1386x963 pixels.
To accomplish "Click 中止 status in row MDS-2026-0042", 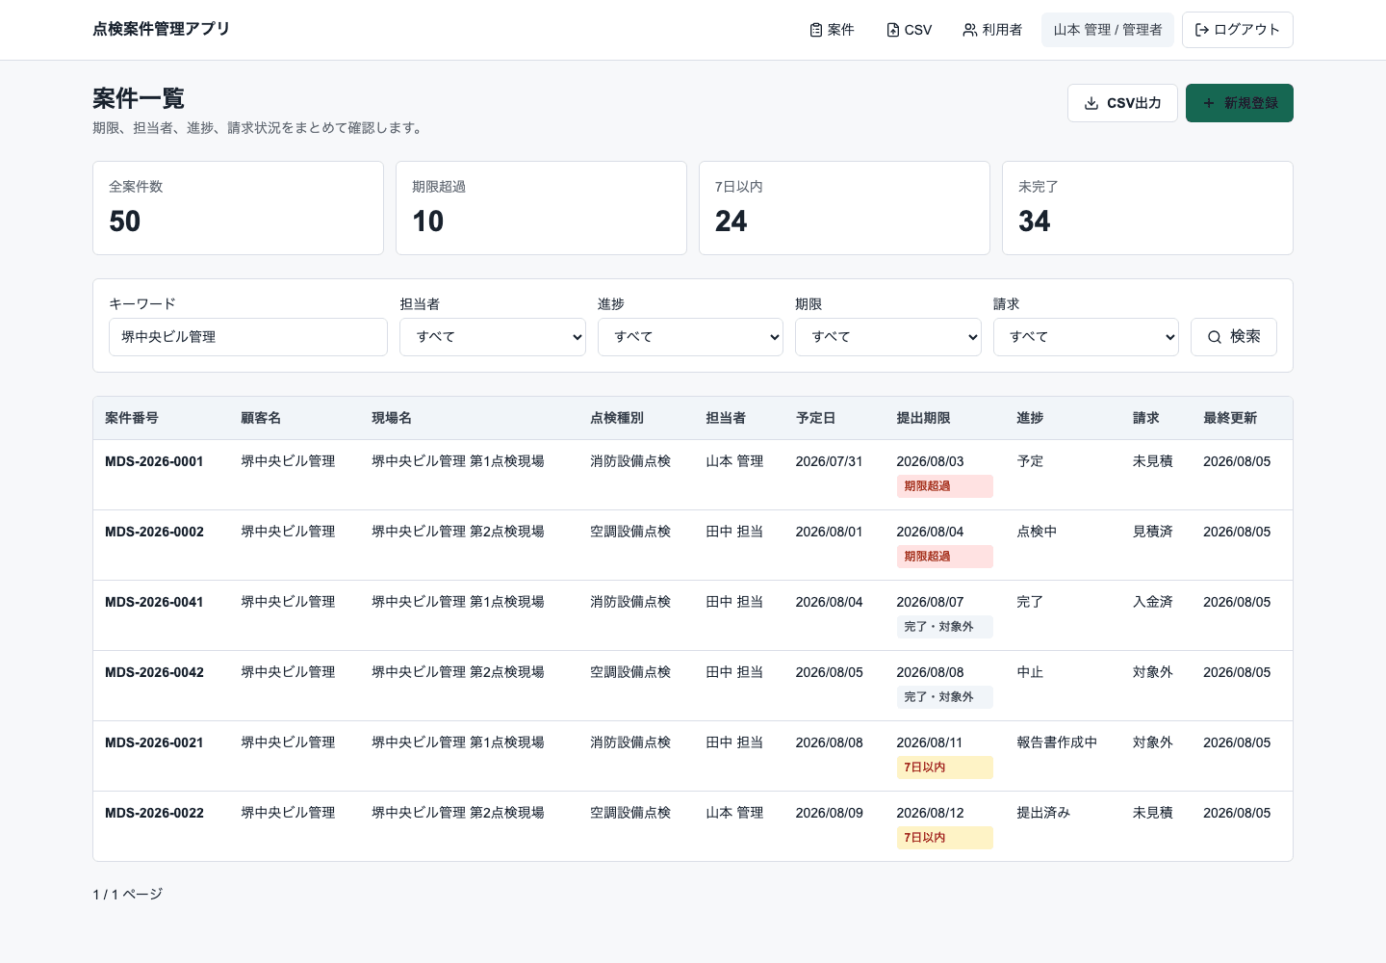I will pos(1030,672).
